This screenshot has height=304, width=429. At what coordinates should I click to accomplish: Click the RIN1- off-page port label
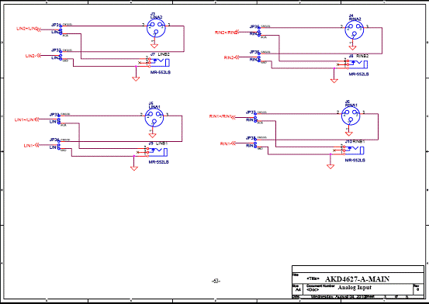[227, 143]
